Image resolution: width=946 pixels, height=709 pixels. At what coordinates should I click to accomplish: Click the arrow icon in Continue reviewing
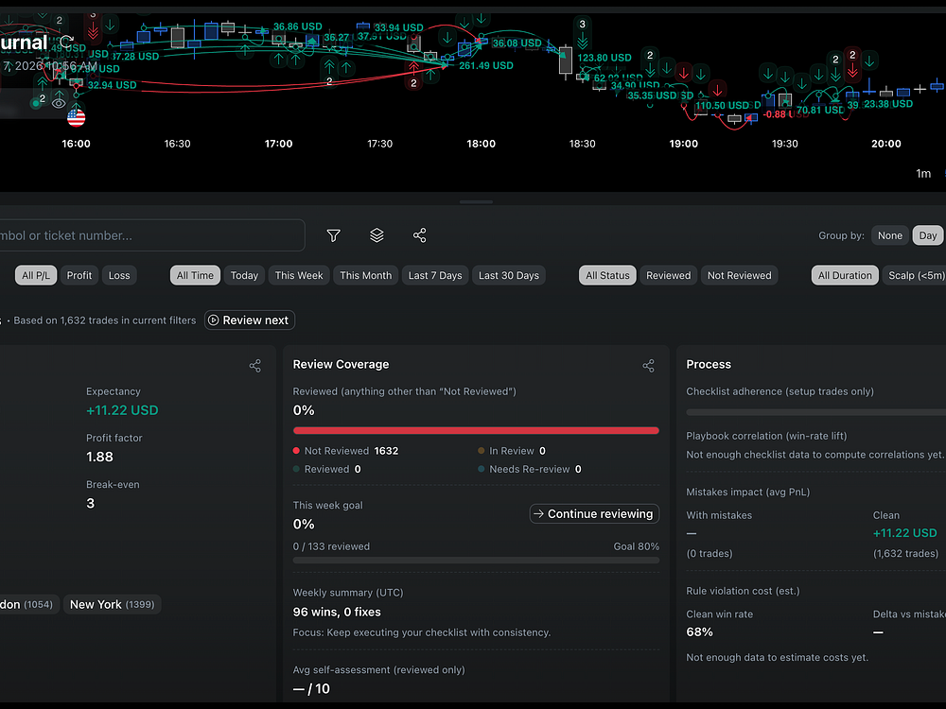point(539,513)
